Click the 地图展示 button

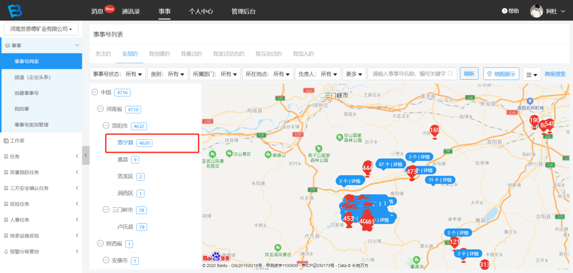(501, 74)
